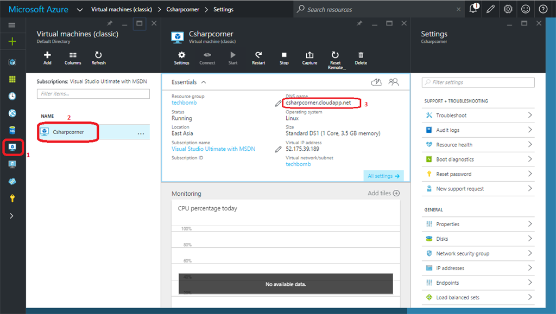Screen dimensions: 556x314
Task: Open App Services globe icon in sidebar
Action: click(12, 113)
